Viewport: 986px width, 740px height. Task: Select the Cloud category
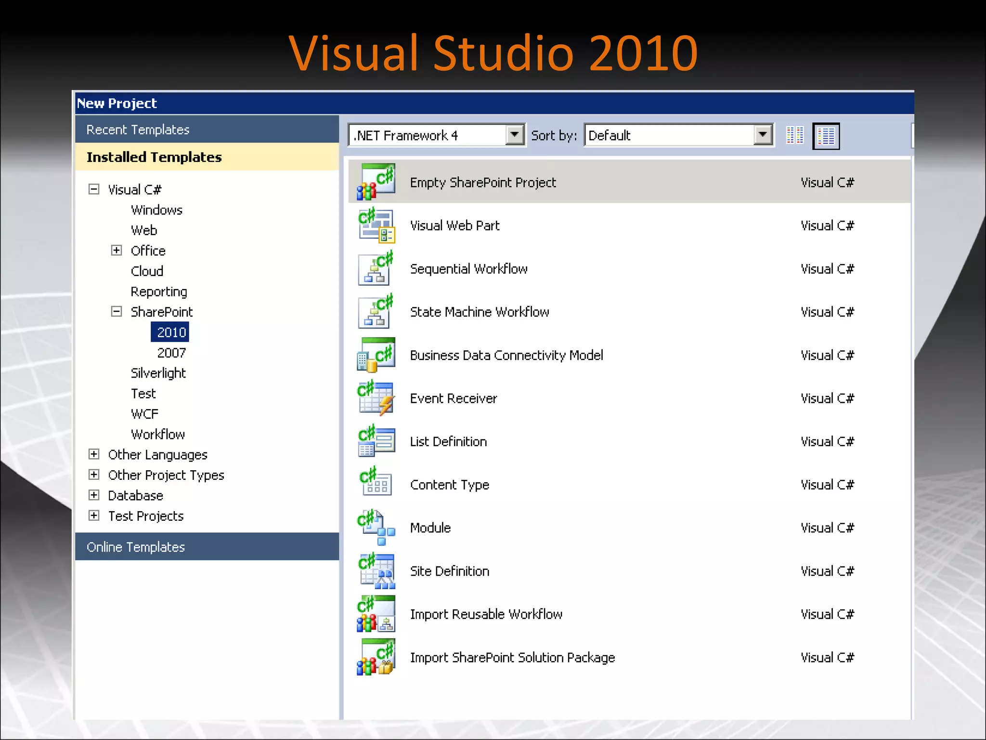(147, 271)
